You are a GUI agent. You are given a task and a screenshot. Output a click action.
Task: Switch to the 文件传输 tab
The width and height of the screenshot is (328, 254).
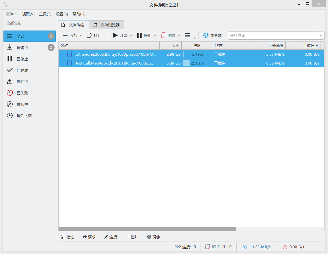click(73, 25)
